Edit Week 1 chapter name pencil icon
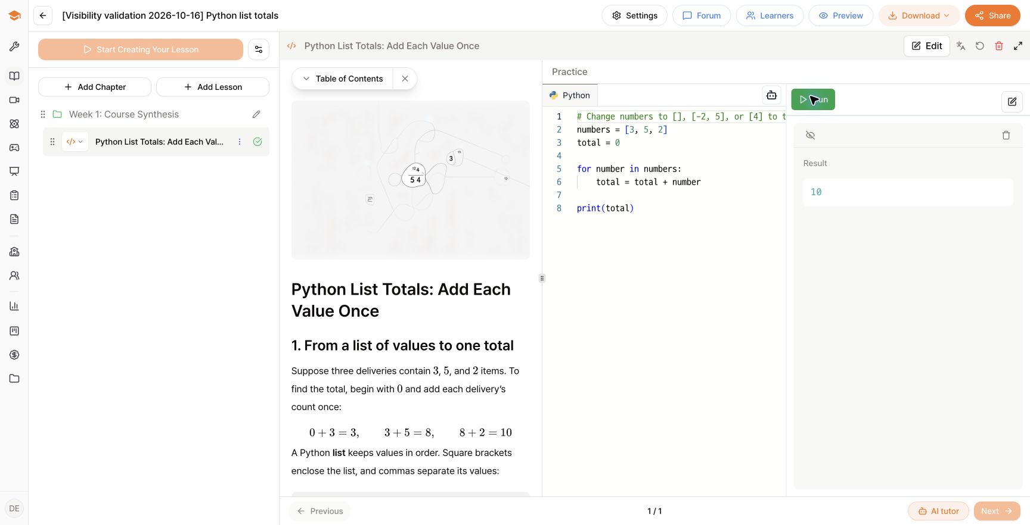The width and height of the screenshot is (1030, 525). point(256,114)
